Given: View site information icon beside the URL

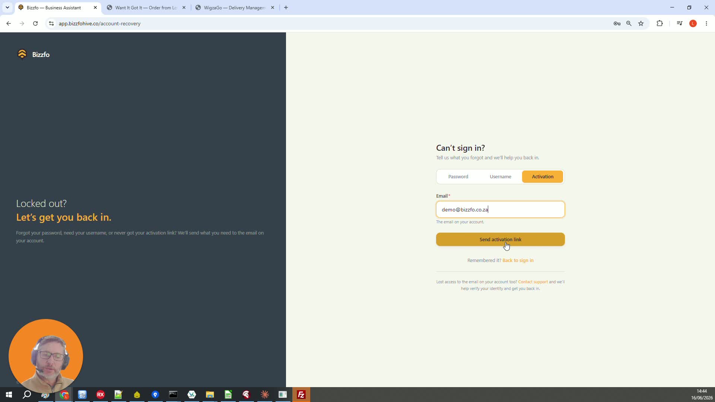Looking at the screenshot, I should (x=51, y=23).
